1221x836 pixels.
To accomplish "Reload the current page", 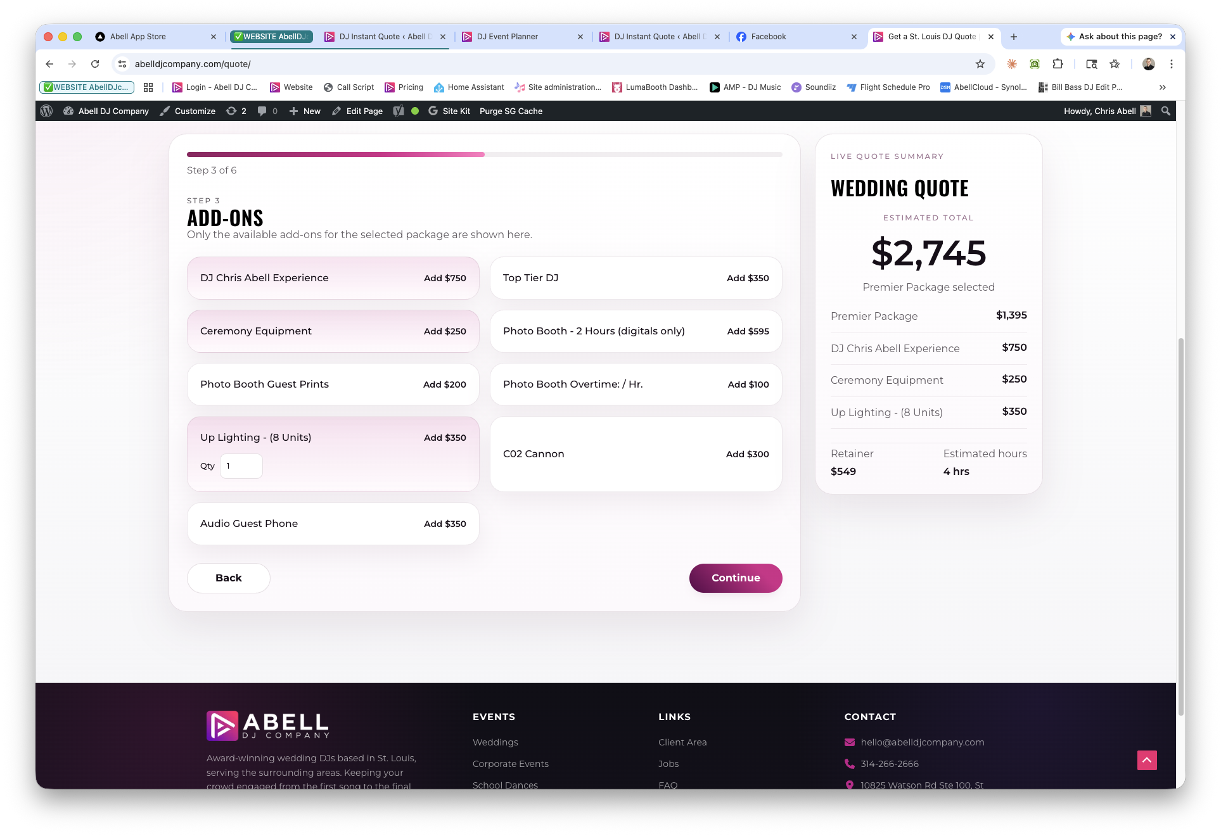I will [95, 64].
